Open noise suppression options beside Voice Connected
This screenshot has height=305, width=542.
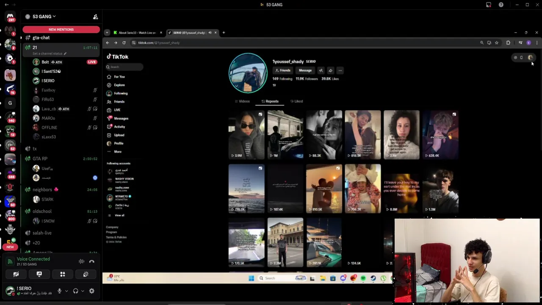81,261
